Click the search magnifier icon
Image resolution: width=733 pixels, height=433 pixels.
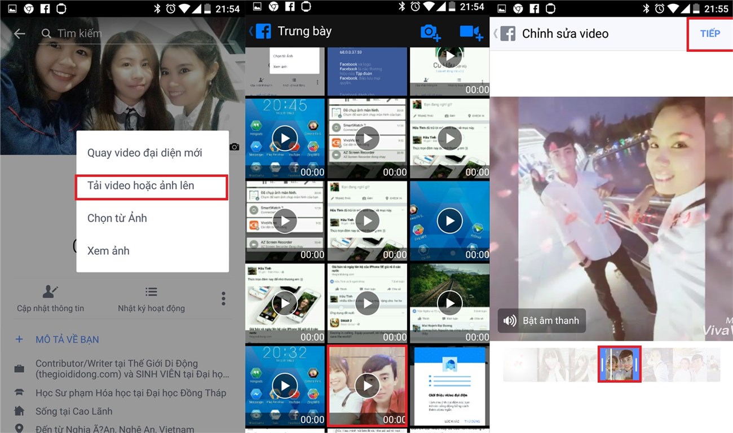[x=46, y=34]
